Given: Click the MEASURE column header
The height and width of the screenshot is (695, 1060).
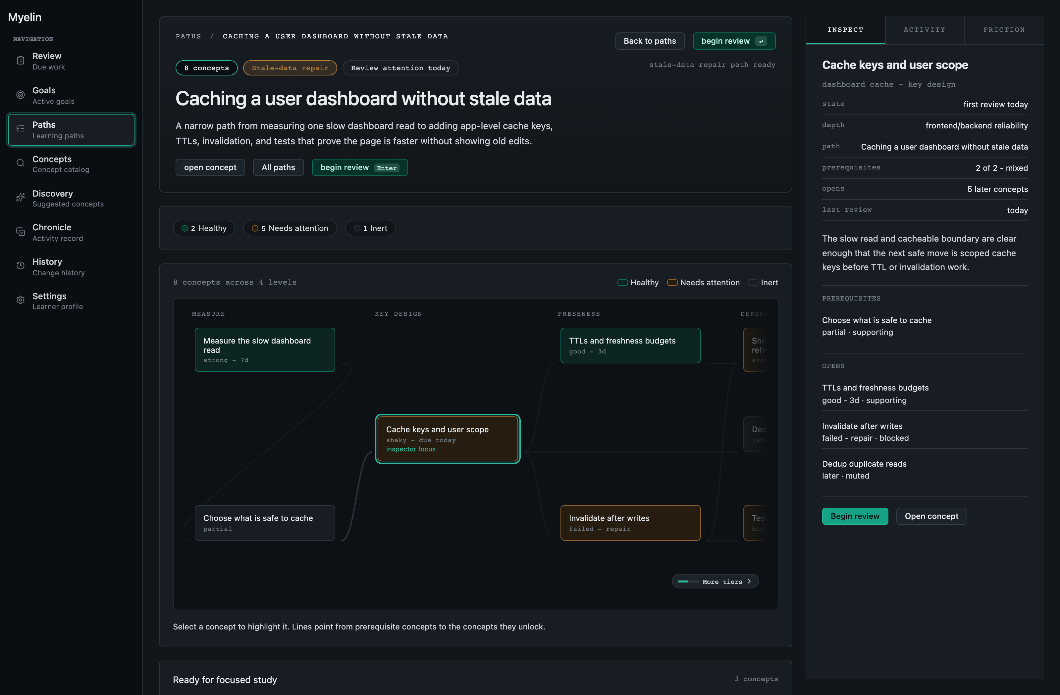Looking at the screenshot, I should click(x=208, y=314).
